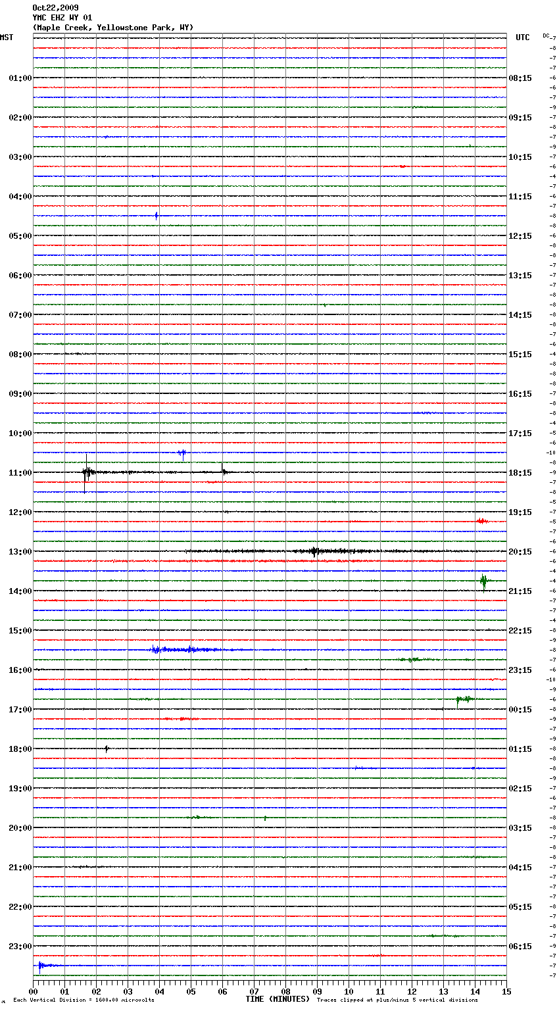Select minute 00 on the bottom axis
This screenshot has height=1009, width=559.
click(x=33, y=991)
